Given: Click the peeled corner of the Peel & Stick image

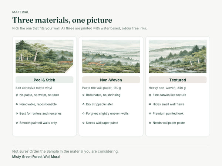Looking at the screenshot, I should 70,70.
